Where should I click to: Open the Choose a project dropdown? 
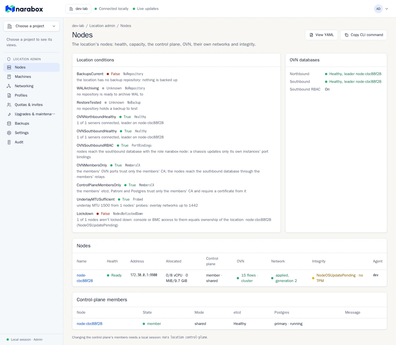point(31,26)
